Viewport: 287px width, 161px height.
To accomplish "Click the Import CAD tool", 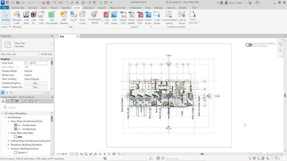I will pos(123,18).
